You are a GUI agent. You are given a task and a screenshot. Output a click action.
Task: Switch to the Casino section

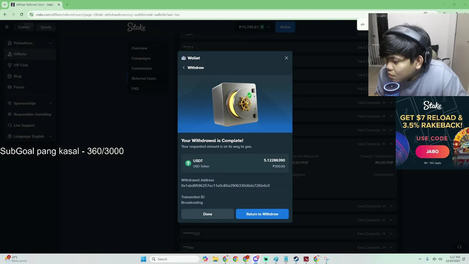(x=24, y=27)
